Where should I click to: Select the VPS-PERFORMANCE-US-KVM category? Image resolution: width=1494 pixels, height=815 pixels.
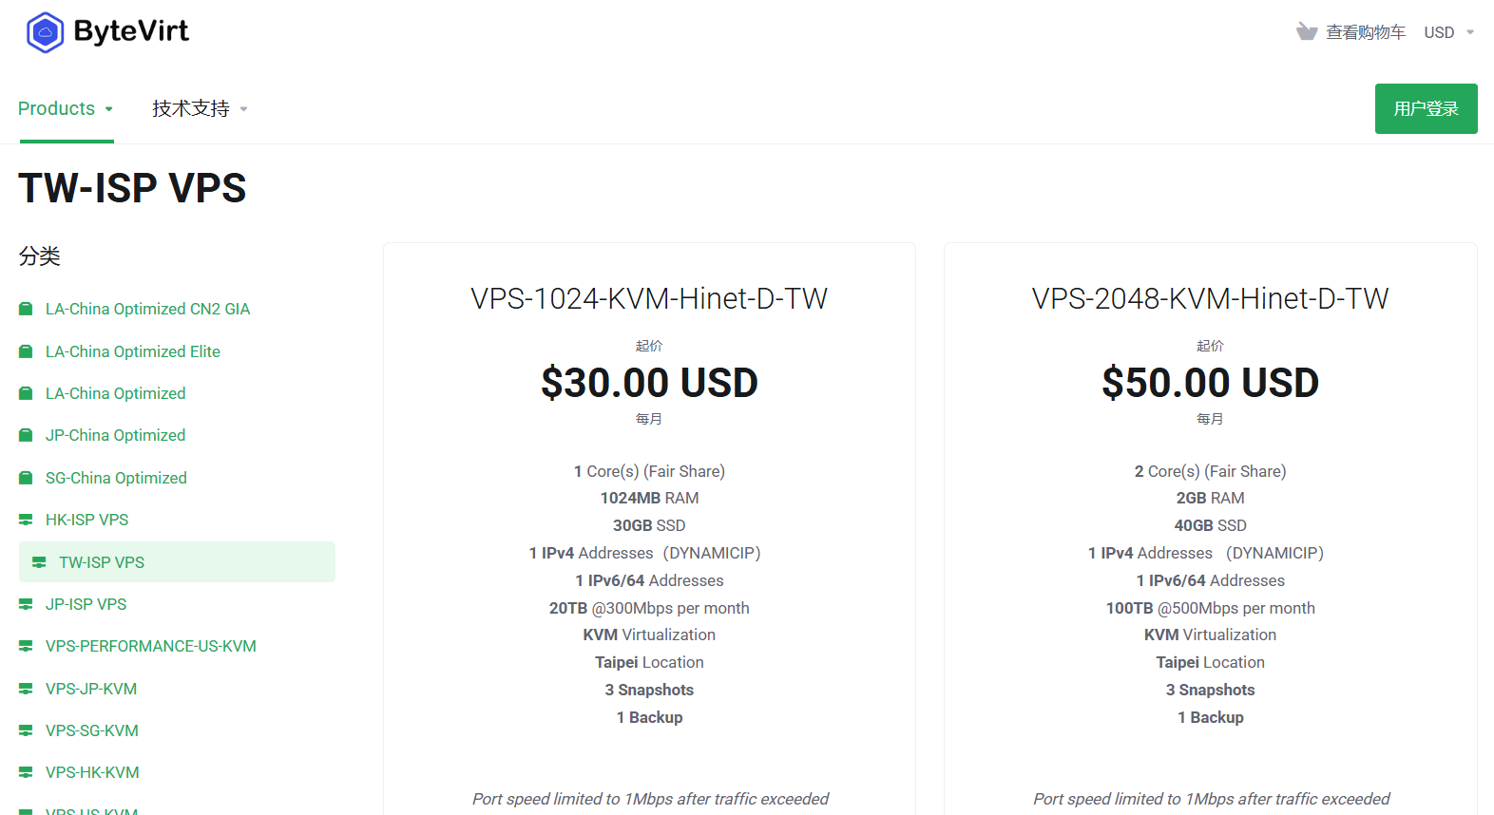point(151,645)
